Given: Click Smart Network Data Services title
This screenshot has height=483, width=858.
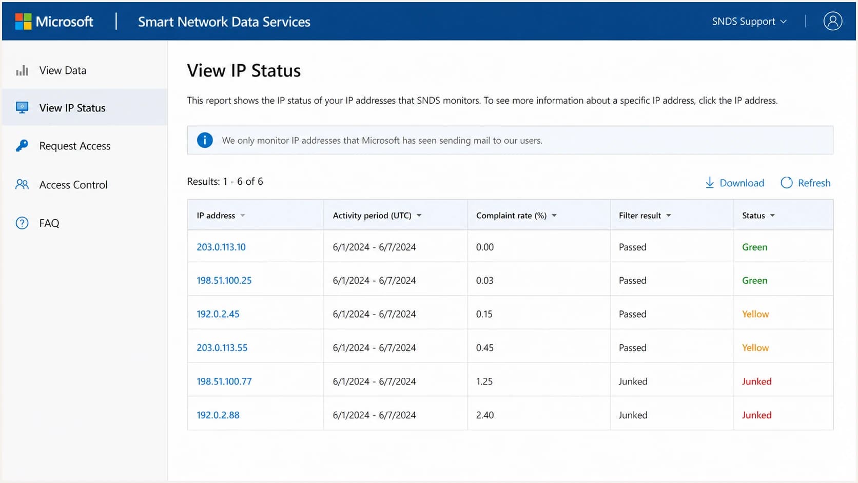Looking at the screenshot, I should click(224, 22).
